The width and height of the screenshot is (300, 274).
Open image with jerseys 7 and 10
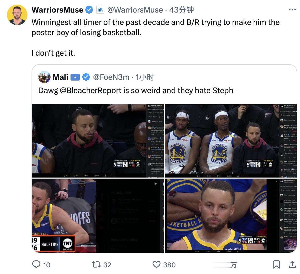click(x=231, y=141)
